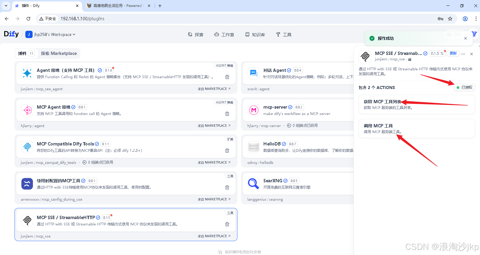Open Marketplace link for mcp_config_during_use
Viewport: 480px width, 255px height.
click(214, 199)
